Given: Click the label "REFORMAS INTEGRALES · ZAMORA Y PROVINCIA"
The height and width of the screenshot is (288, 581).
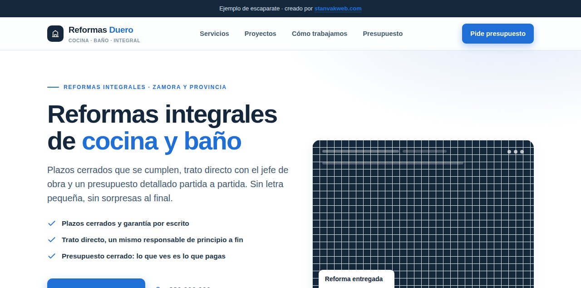Looking at the screenshot, I should click(x=145, y=87).
